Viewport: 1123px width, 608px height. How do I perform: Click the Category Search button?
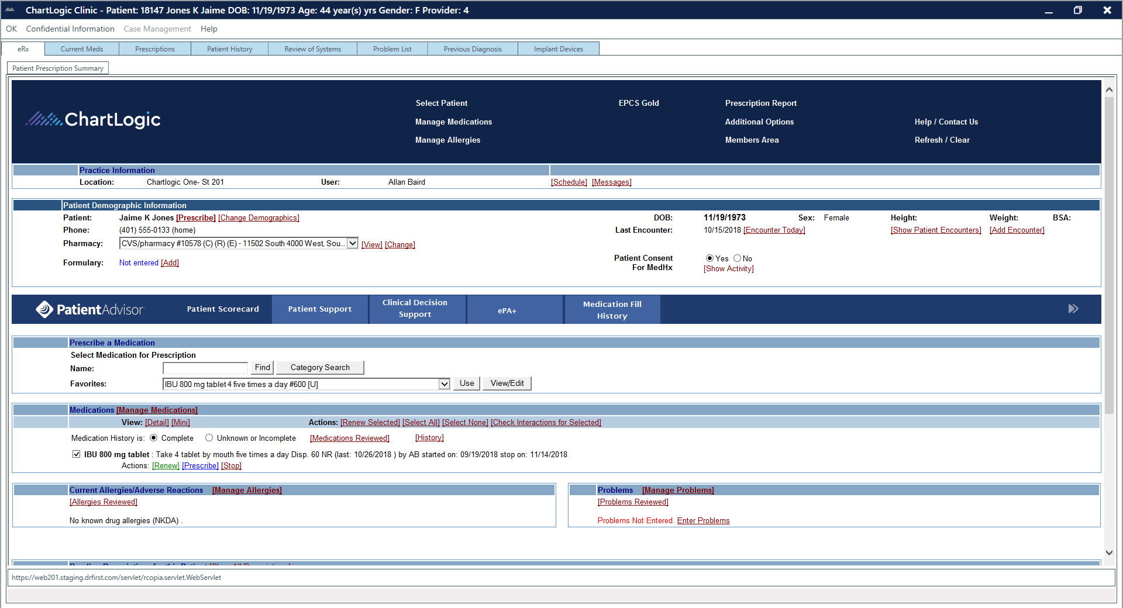tap(319, 367)
